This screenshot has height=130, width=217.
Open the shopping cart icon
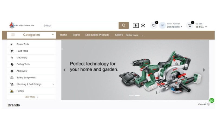pyautogui.click(x=190, y=25)
